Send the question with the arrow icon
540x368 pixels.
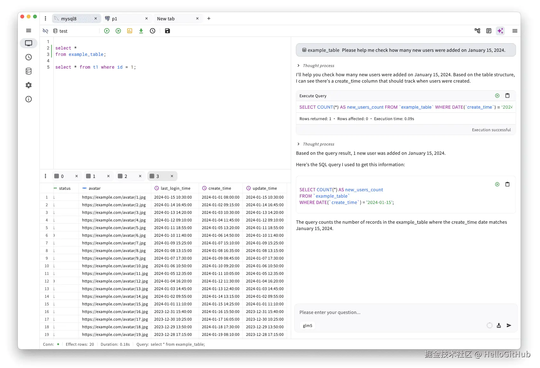pos(509,325)
